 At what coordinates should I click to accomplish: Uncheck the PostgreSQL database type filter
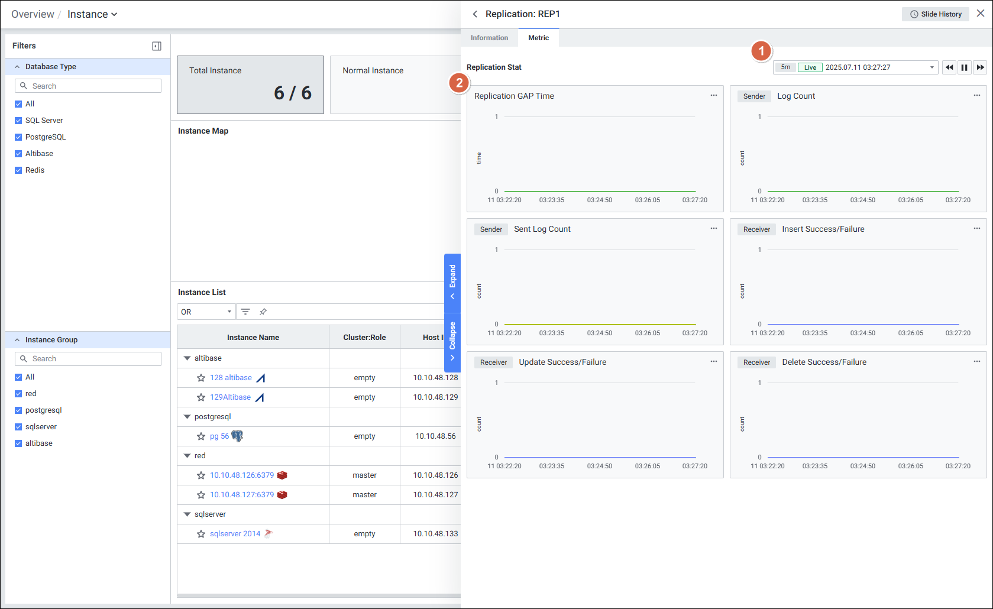[18, 137]
